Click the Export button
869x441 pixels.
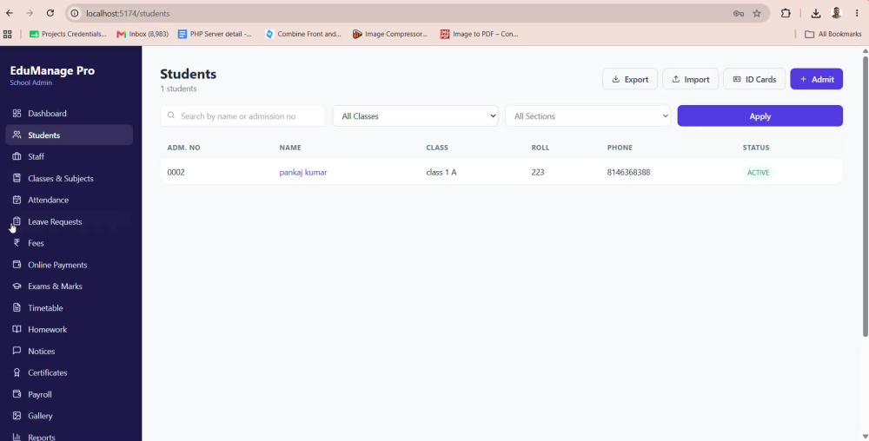629,79
